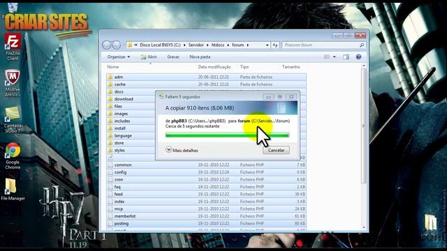Select the config PHP file row
Screen dimensions: 447x251
click(207, 172)
